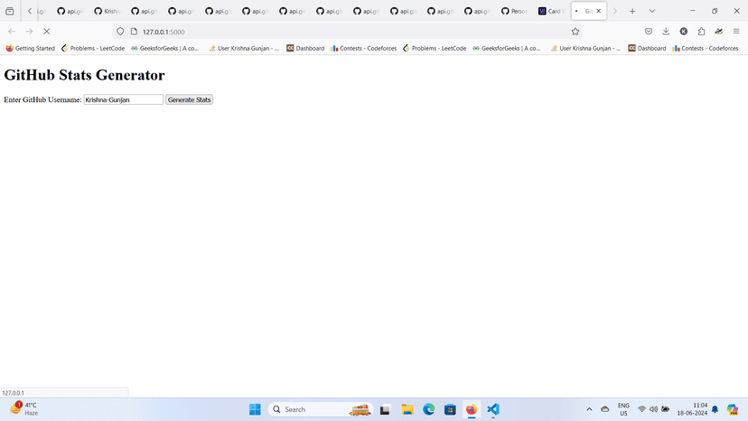Open the Getting Started bookmark
This screenshot has width=748, height=421.
[30, 48]
